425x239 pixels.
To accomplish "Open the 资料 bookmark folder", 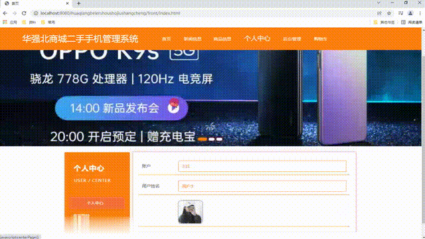I will coord(29,22).
